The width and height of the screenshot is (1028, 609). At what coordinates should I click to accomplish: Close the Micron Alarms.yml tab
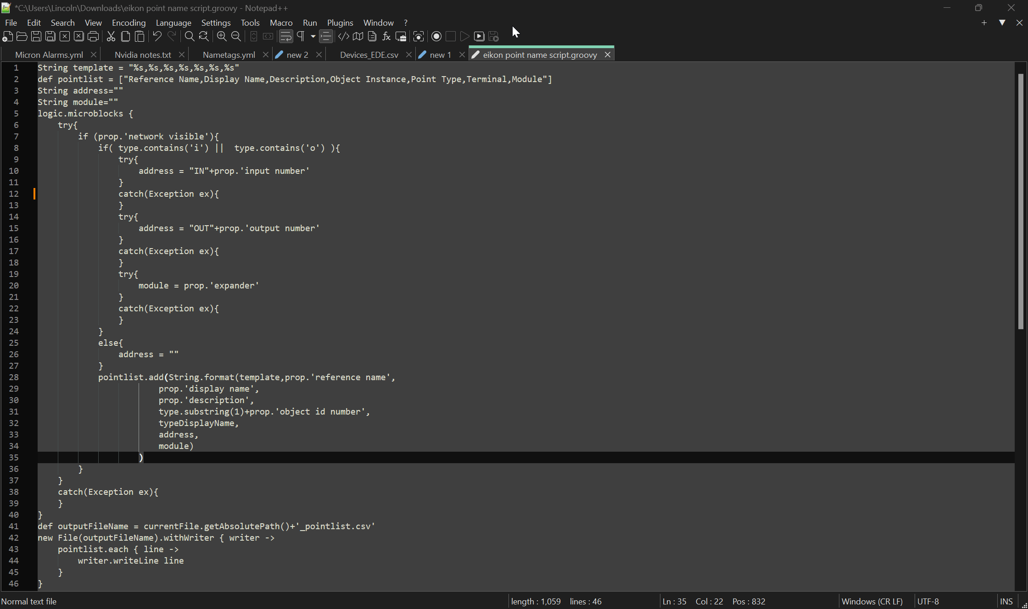(x=94, y=55)
